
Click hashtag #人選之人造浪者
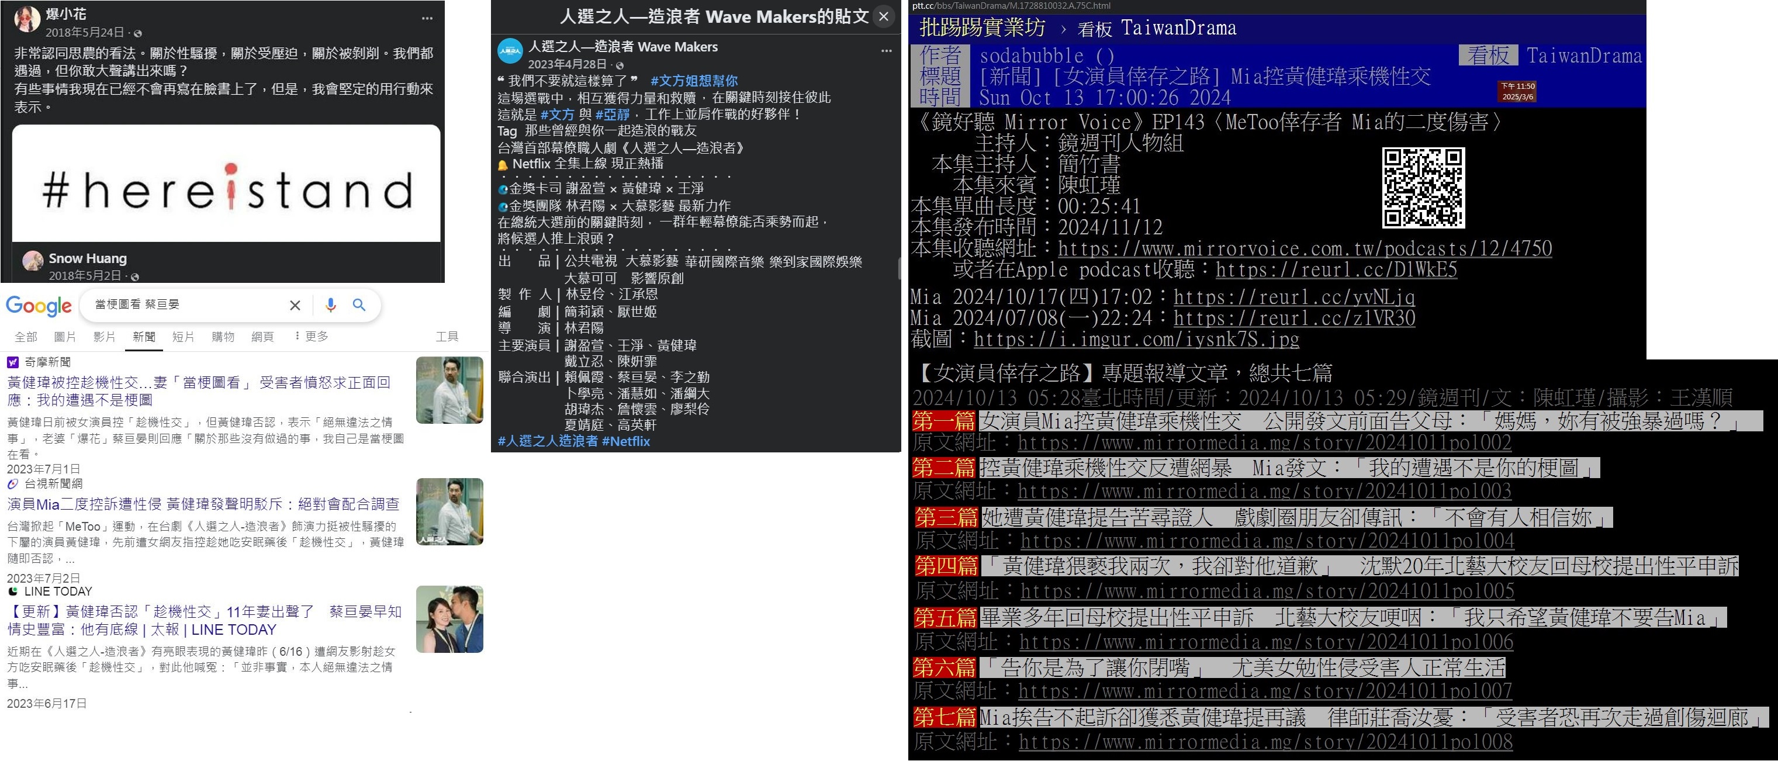tap(548, 441)
